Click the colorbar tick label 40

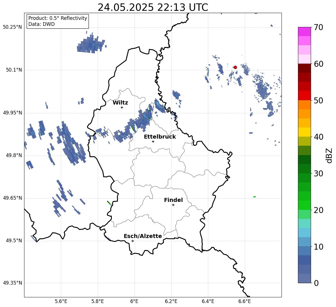(x=318, y=137)
